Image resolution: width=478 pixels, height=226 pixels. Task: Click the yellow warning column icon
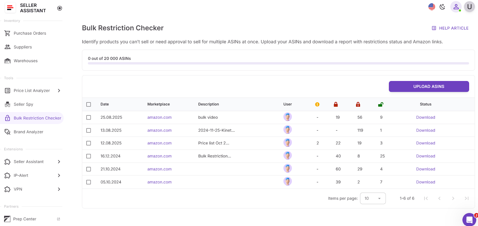[x=317, y=104]
